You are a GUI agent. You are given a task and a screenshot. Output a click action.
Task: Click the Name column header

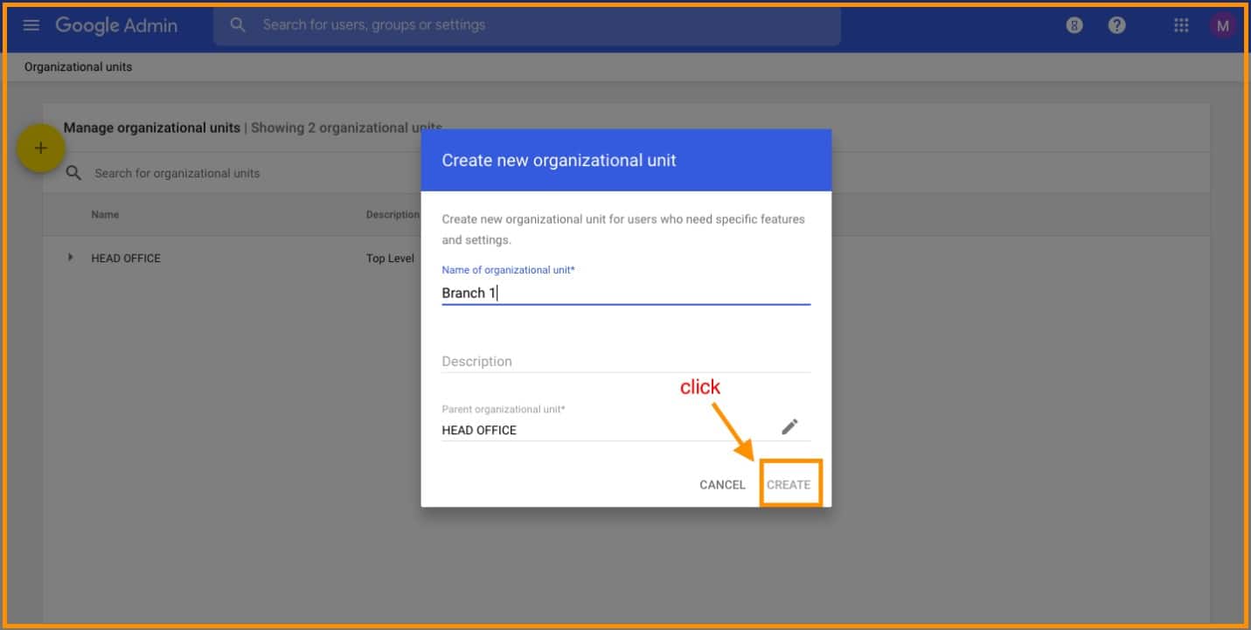click(x=105, y=214)
